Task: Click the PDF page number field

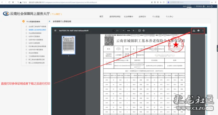Action: 114,31
